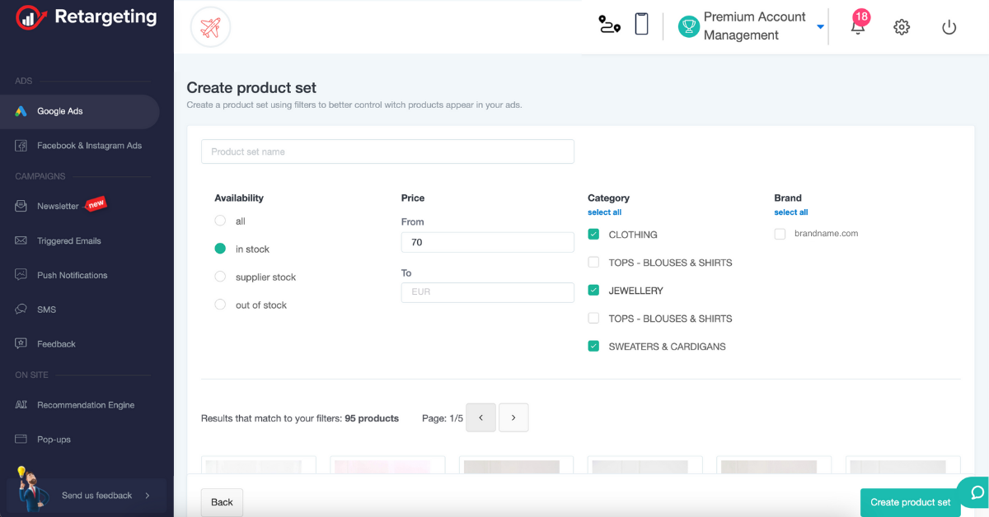Select the 'out of stock' radio

pos(220,305)
